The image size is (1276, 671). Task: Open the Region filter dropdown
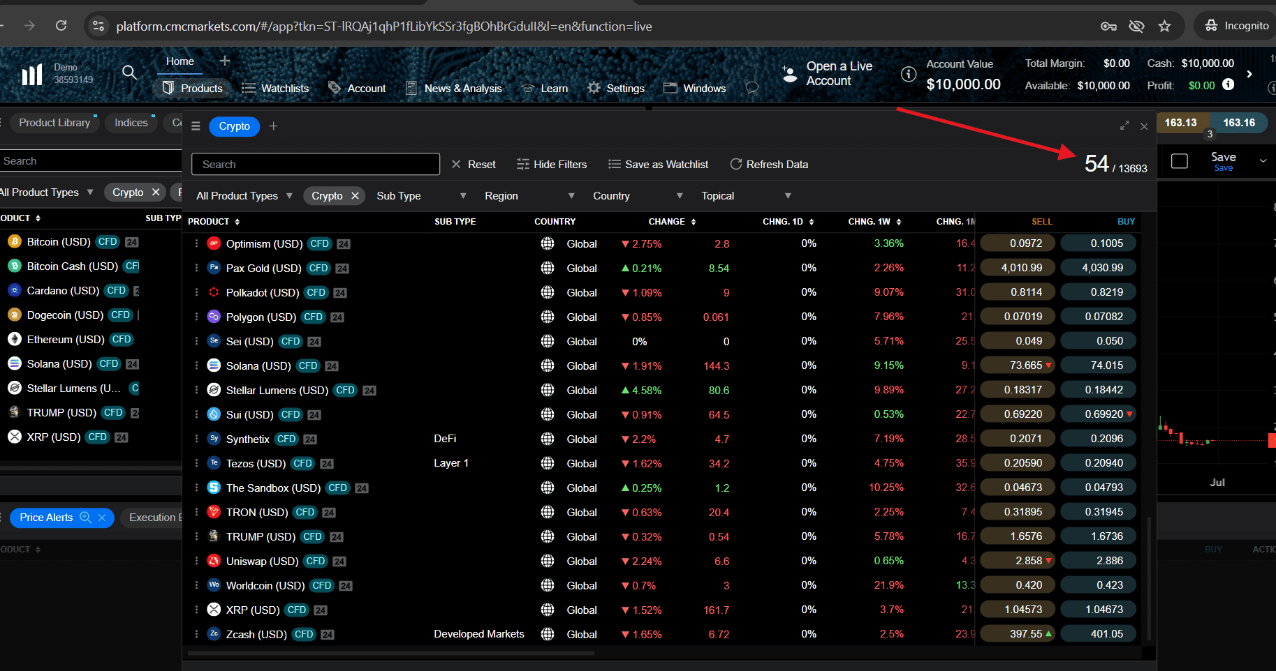[529, 196]
